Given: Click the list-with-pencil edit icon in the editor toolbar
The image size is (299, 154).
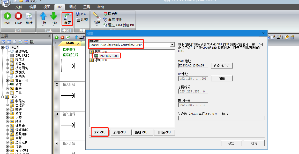Looking at the screenshot, I should [x=273, y=37].
